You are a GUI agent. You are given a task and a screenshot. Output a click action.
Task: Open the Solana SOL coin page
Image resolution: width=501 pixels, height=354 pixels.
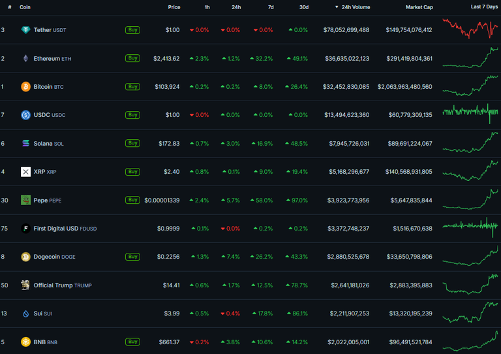point(48,143)
